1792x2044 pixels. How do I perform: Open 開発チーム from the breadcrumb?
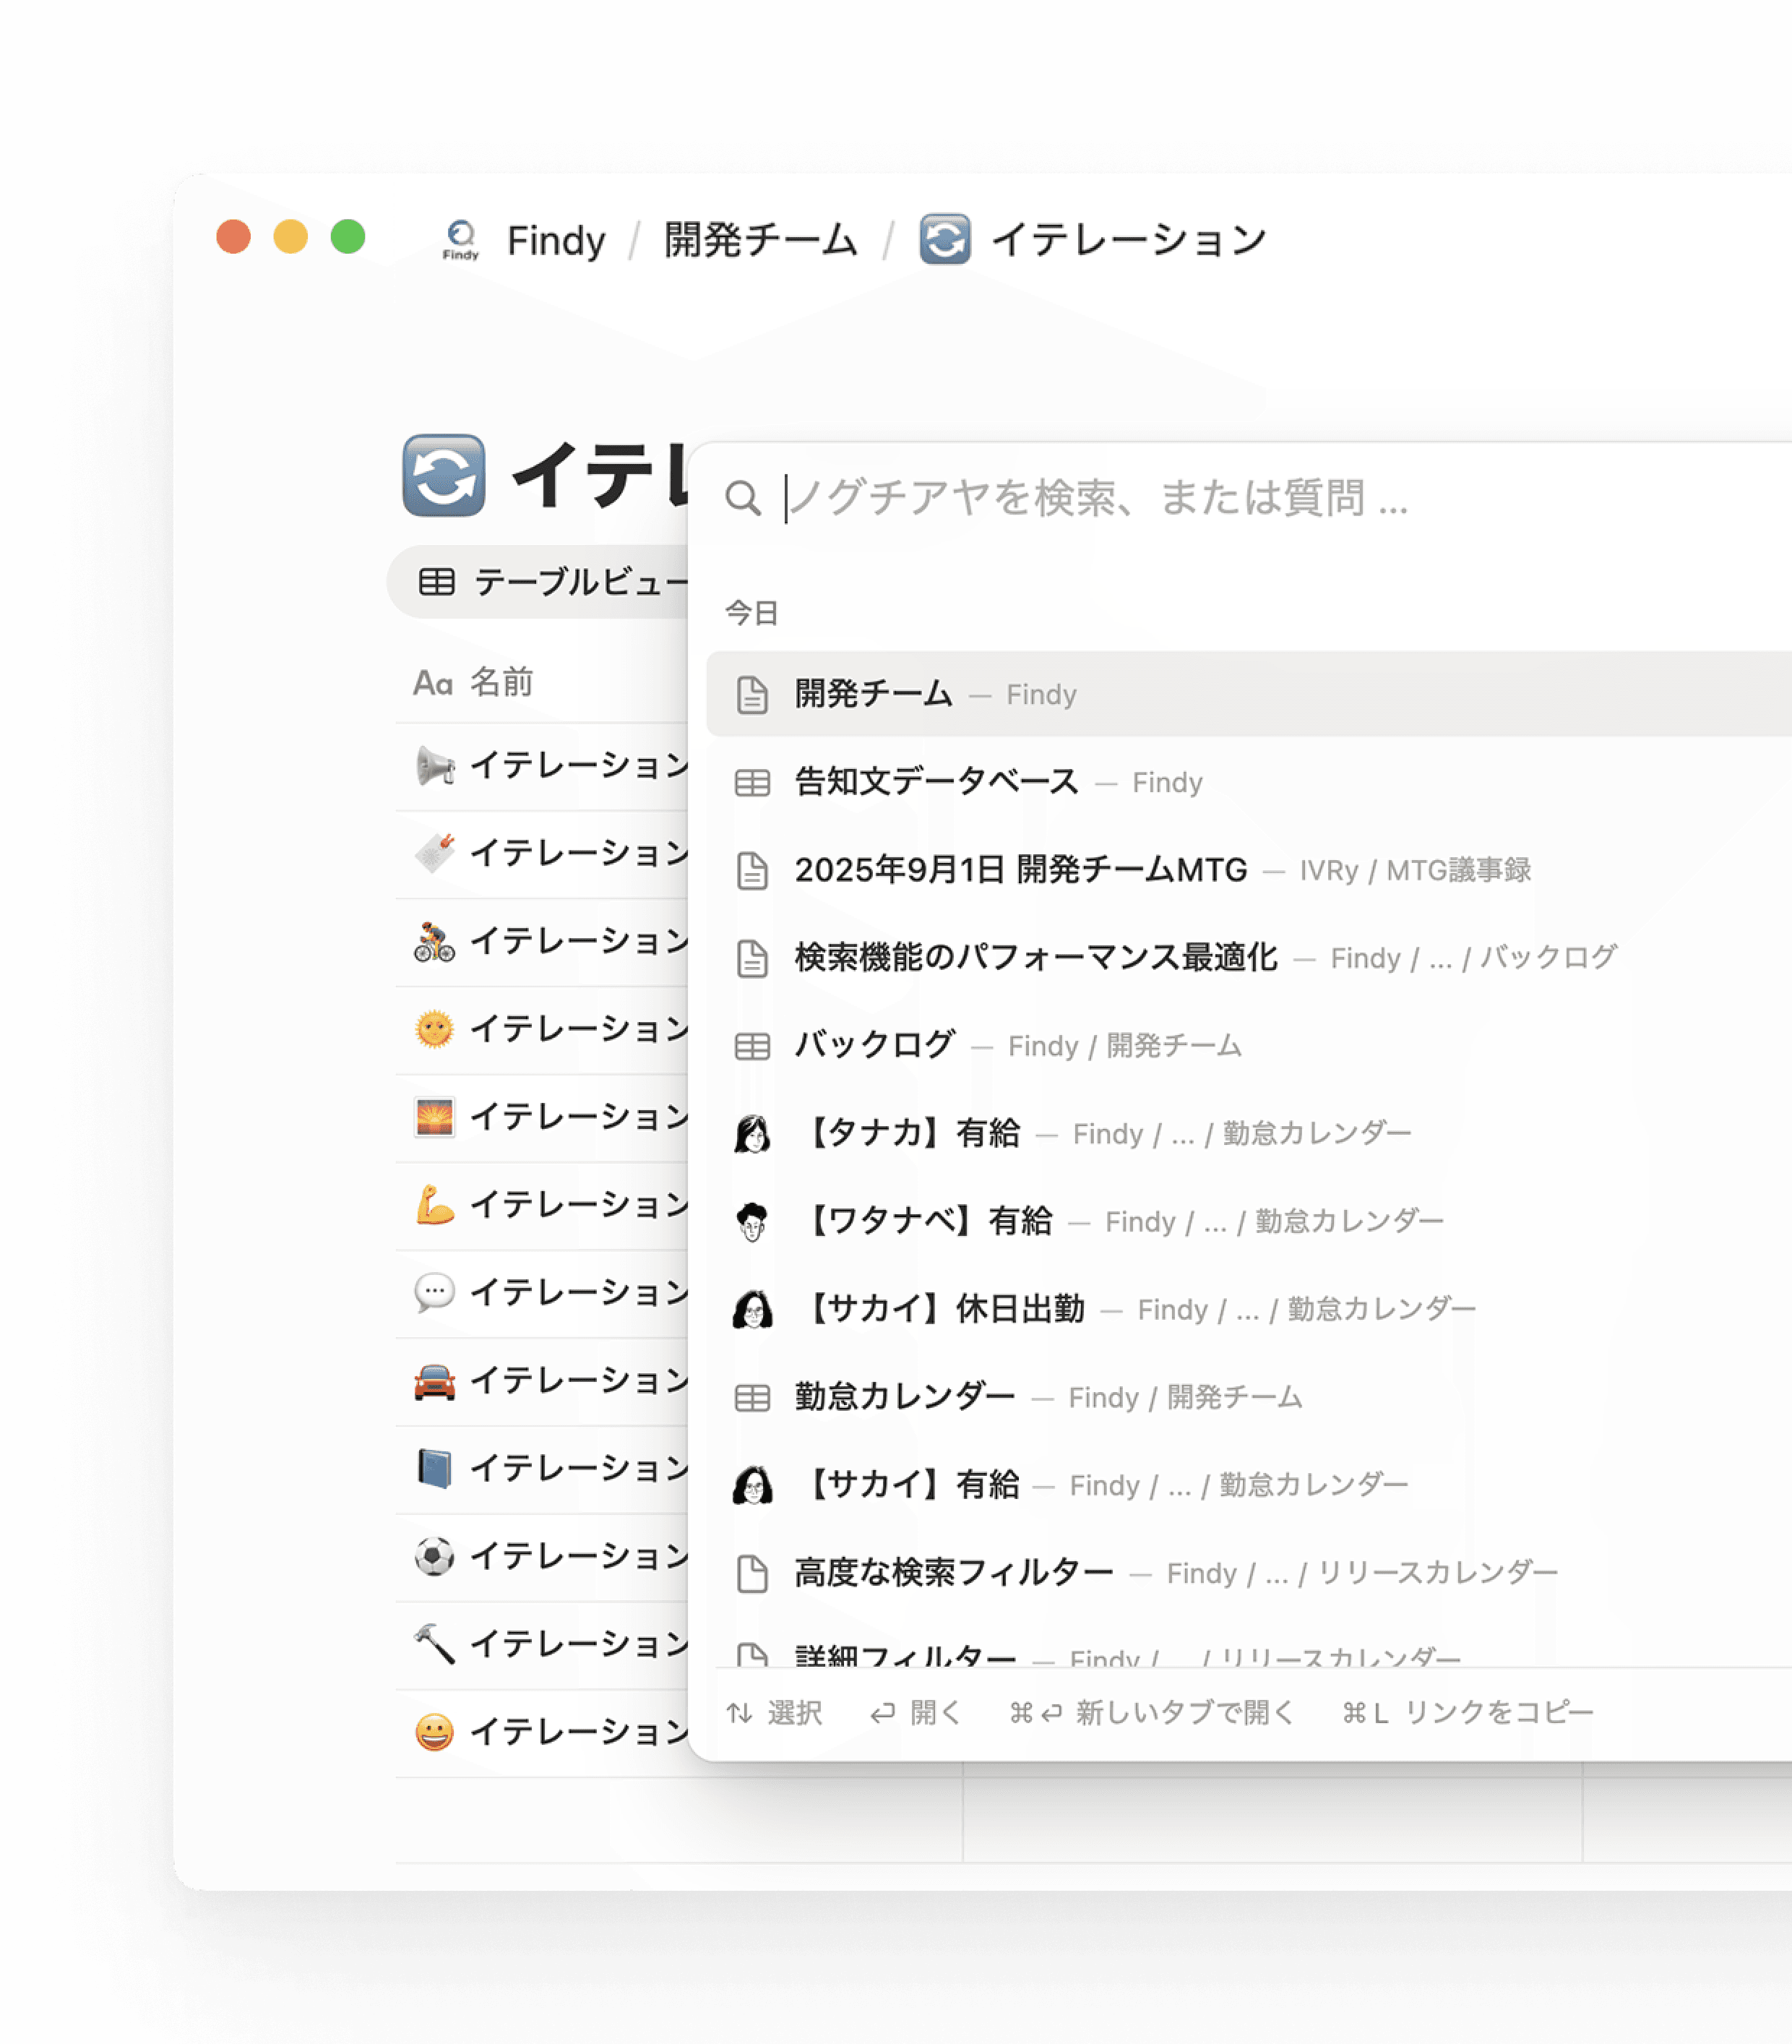tap(757, 239)
